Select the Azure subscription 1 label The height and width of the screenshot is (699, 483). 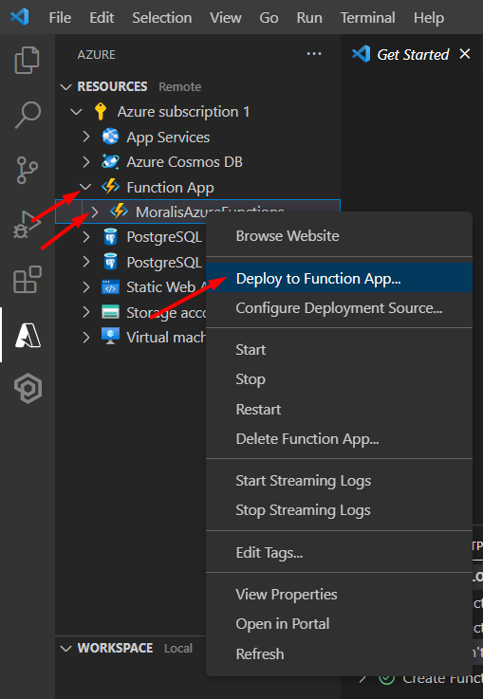pos(183,112)
